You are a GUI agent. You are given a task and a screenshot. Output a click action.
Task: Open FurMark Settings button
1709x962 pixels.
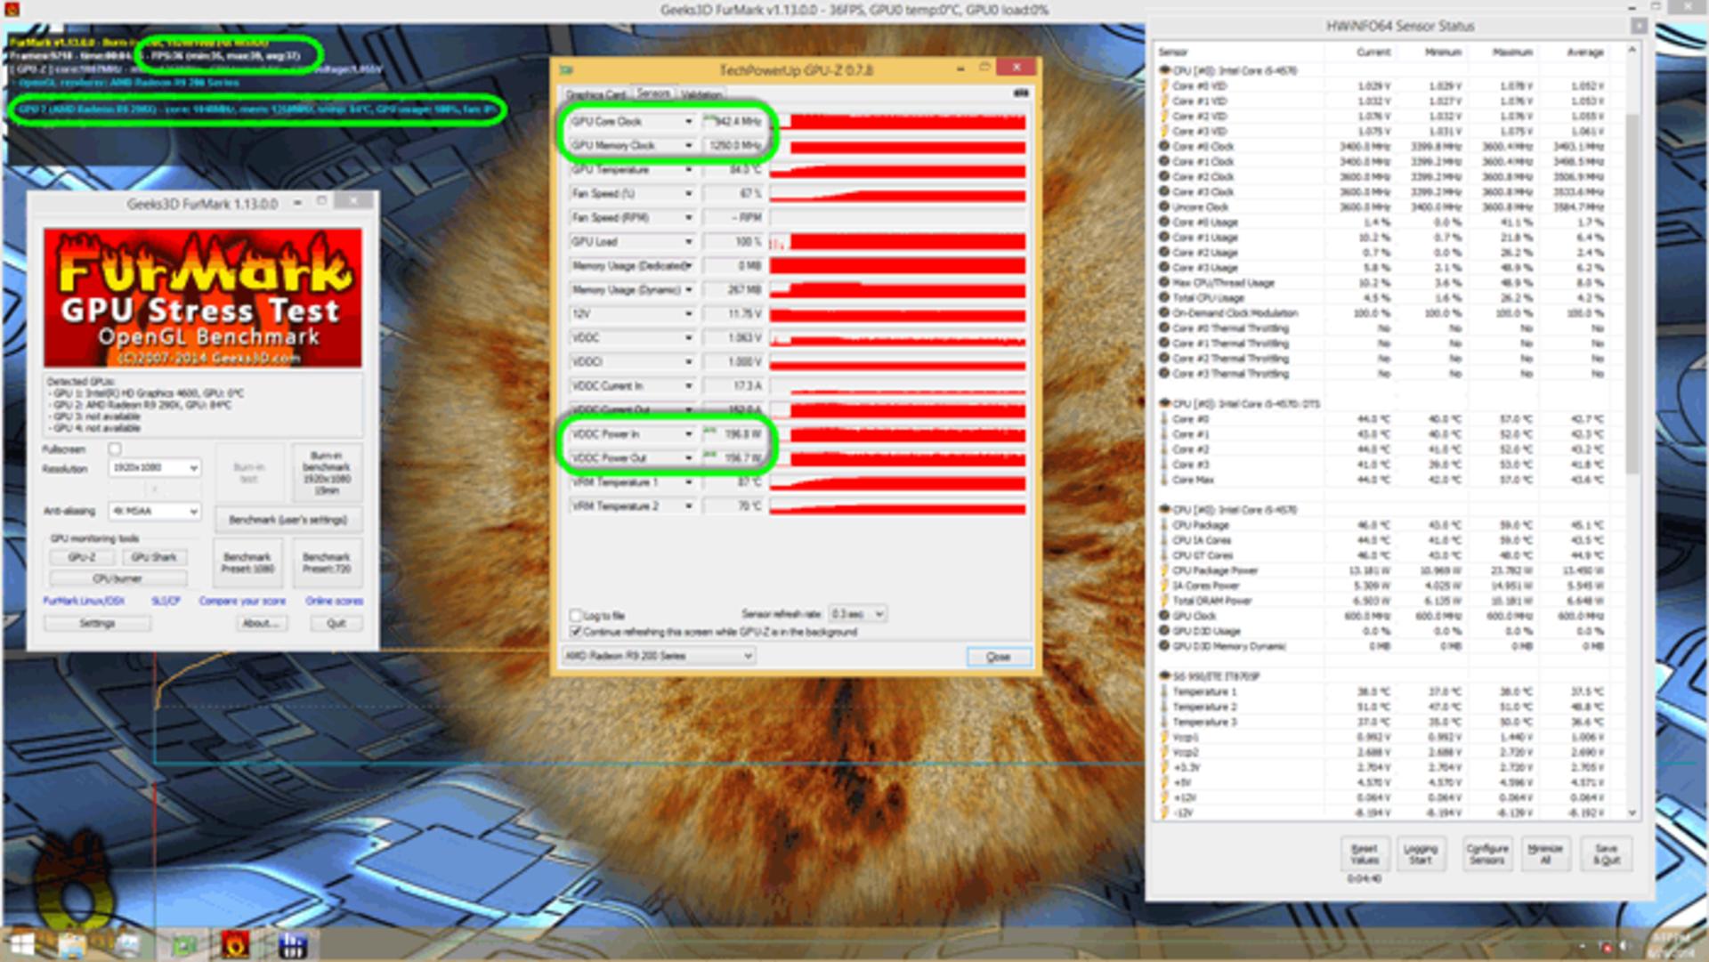[x=97, y=623]
